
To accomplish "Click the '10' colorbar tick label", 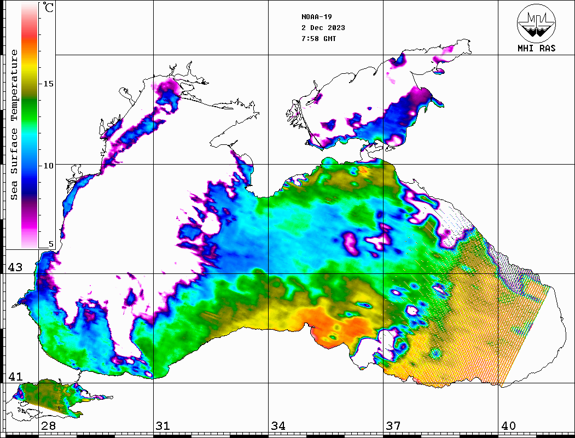I will click(48, 166).
